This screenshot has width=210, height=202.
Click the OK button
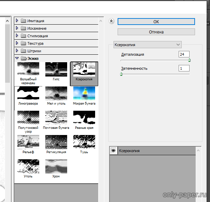156,22
